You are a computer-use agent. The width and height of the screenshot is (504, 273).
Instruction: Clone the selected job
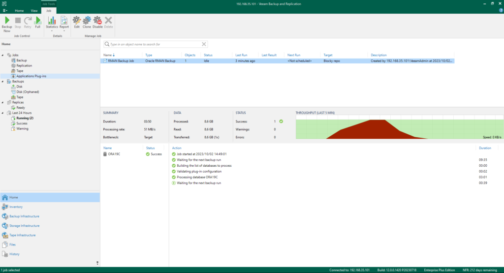point(87,23)
